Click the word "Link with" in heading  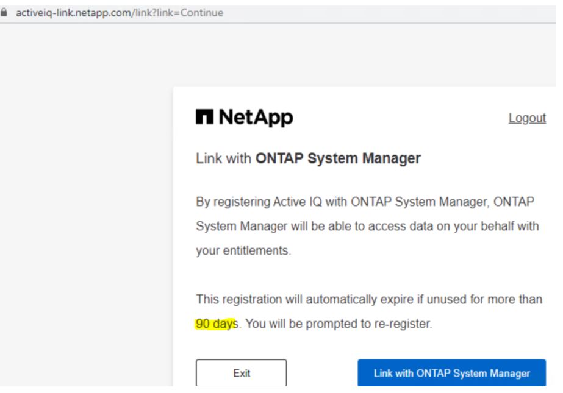223,158
